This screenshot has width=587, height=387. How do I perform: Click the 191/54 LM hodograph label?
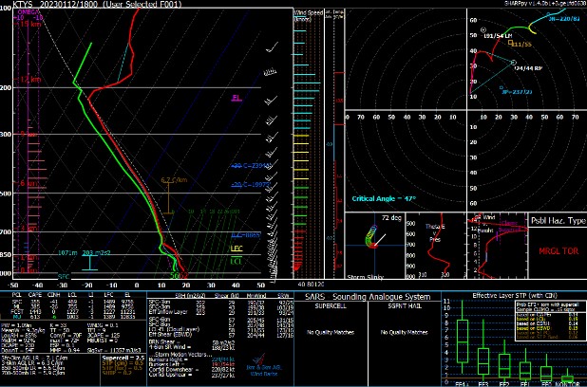(498, 36)
